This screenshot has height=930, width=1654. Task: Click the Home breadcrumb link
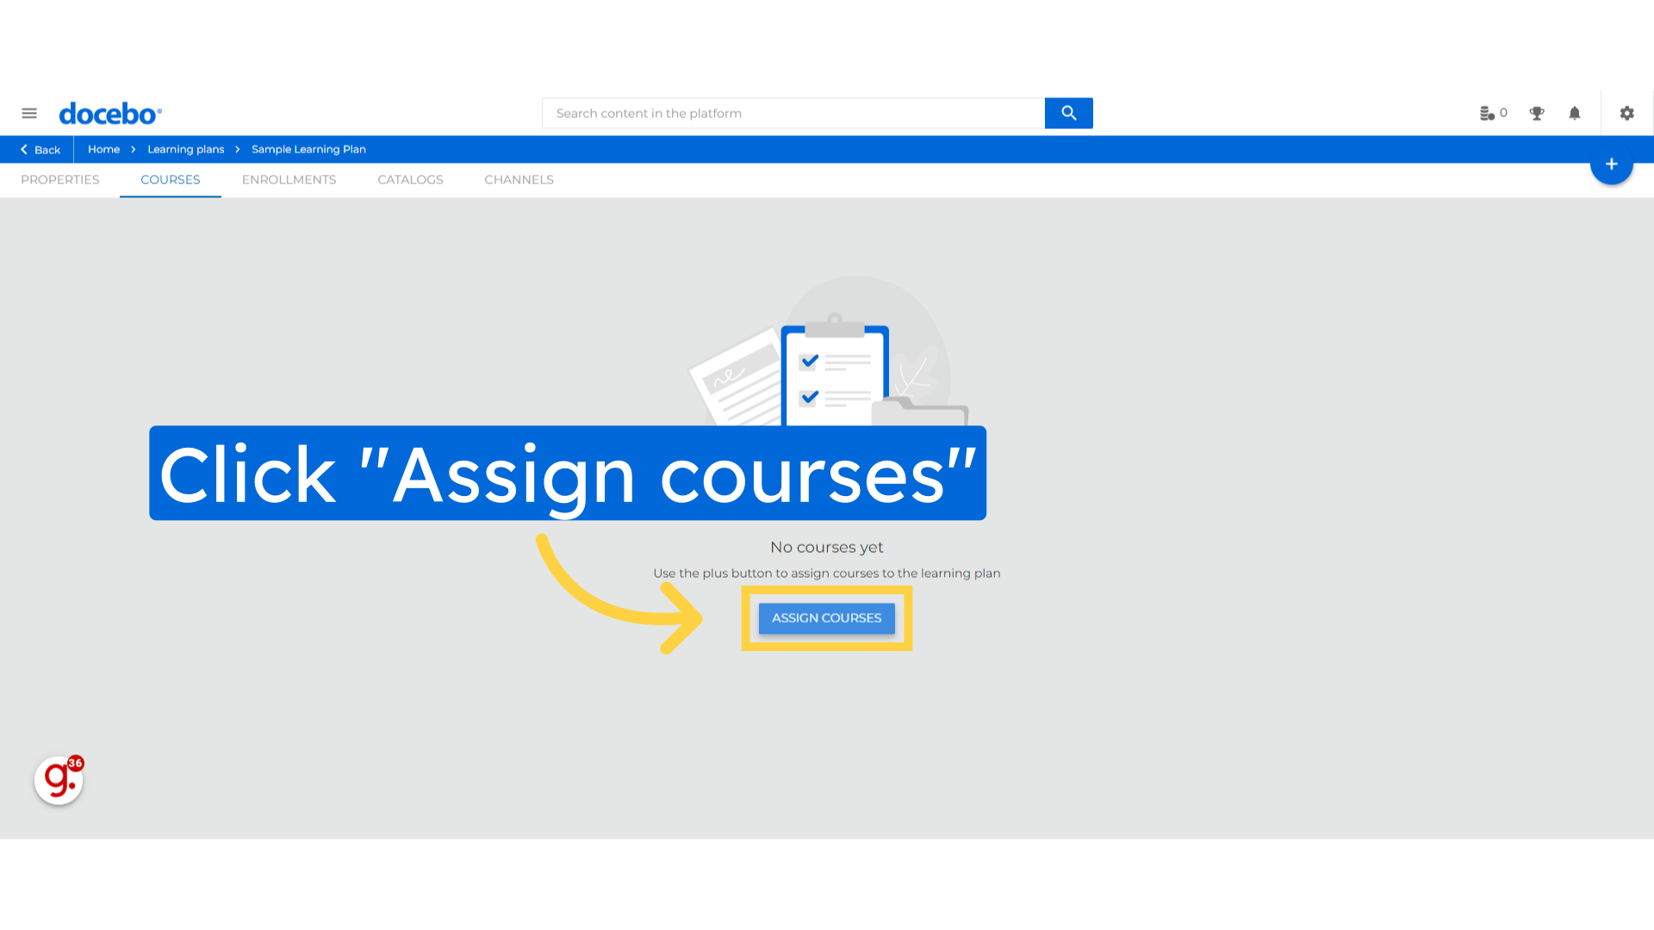pyautogui.click(x=103, y=149)
